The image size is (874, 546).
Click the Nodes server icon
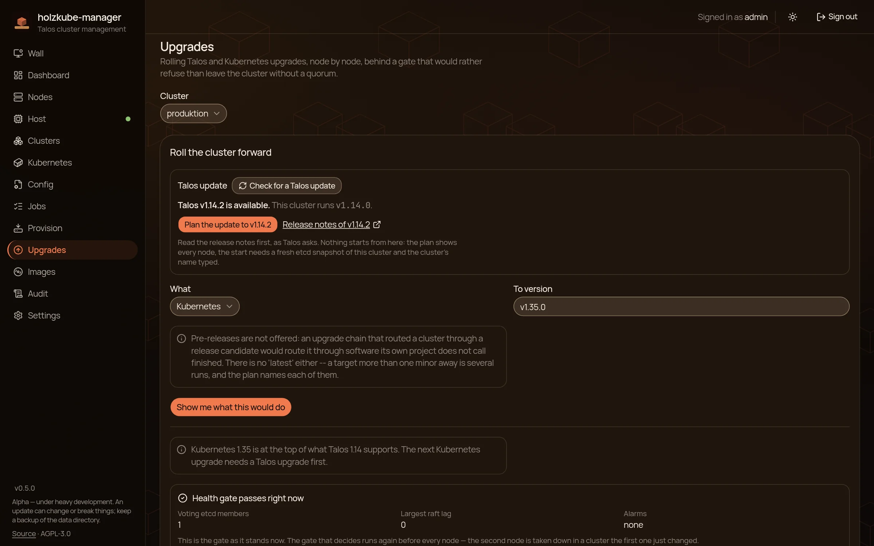pyautogui.click(x=18, y=97)
